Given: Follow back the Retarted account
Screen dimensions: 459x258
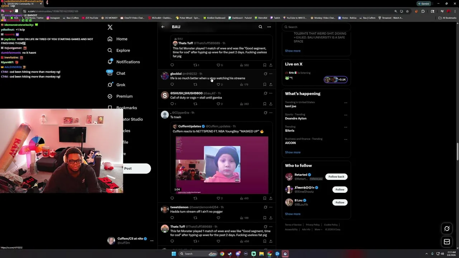Looking at the screenshot, I should 336,177.
